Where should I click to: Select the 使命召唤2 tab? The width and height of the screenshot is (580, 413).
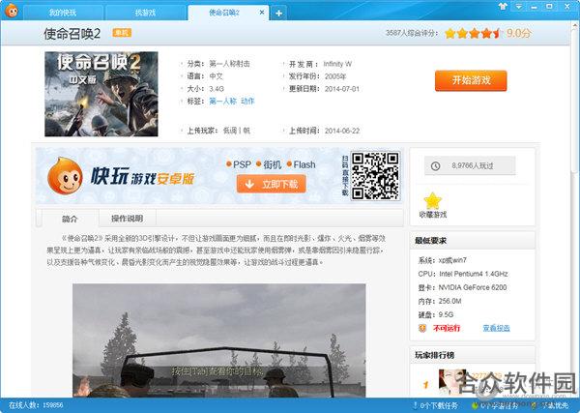click(224, 13)
